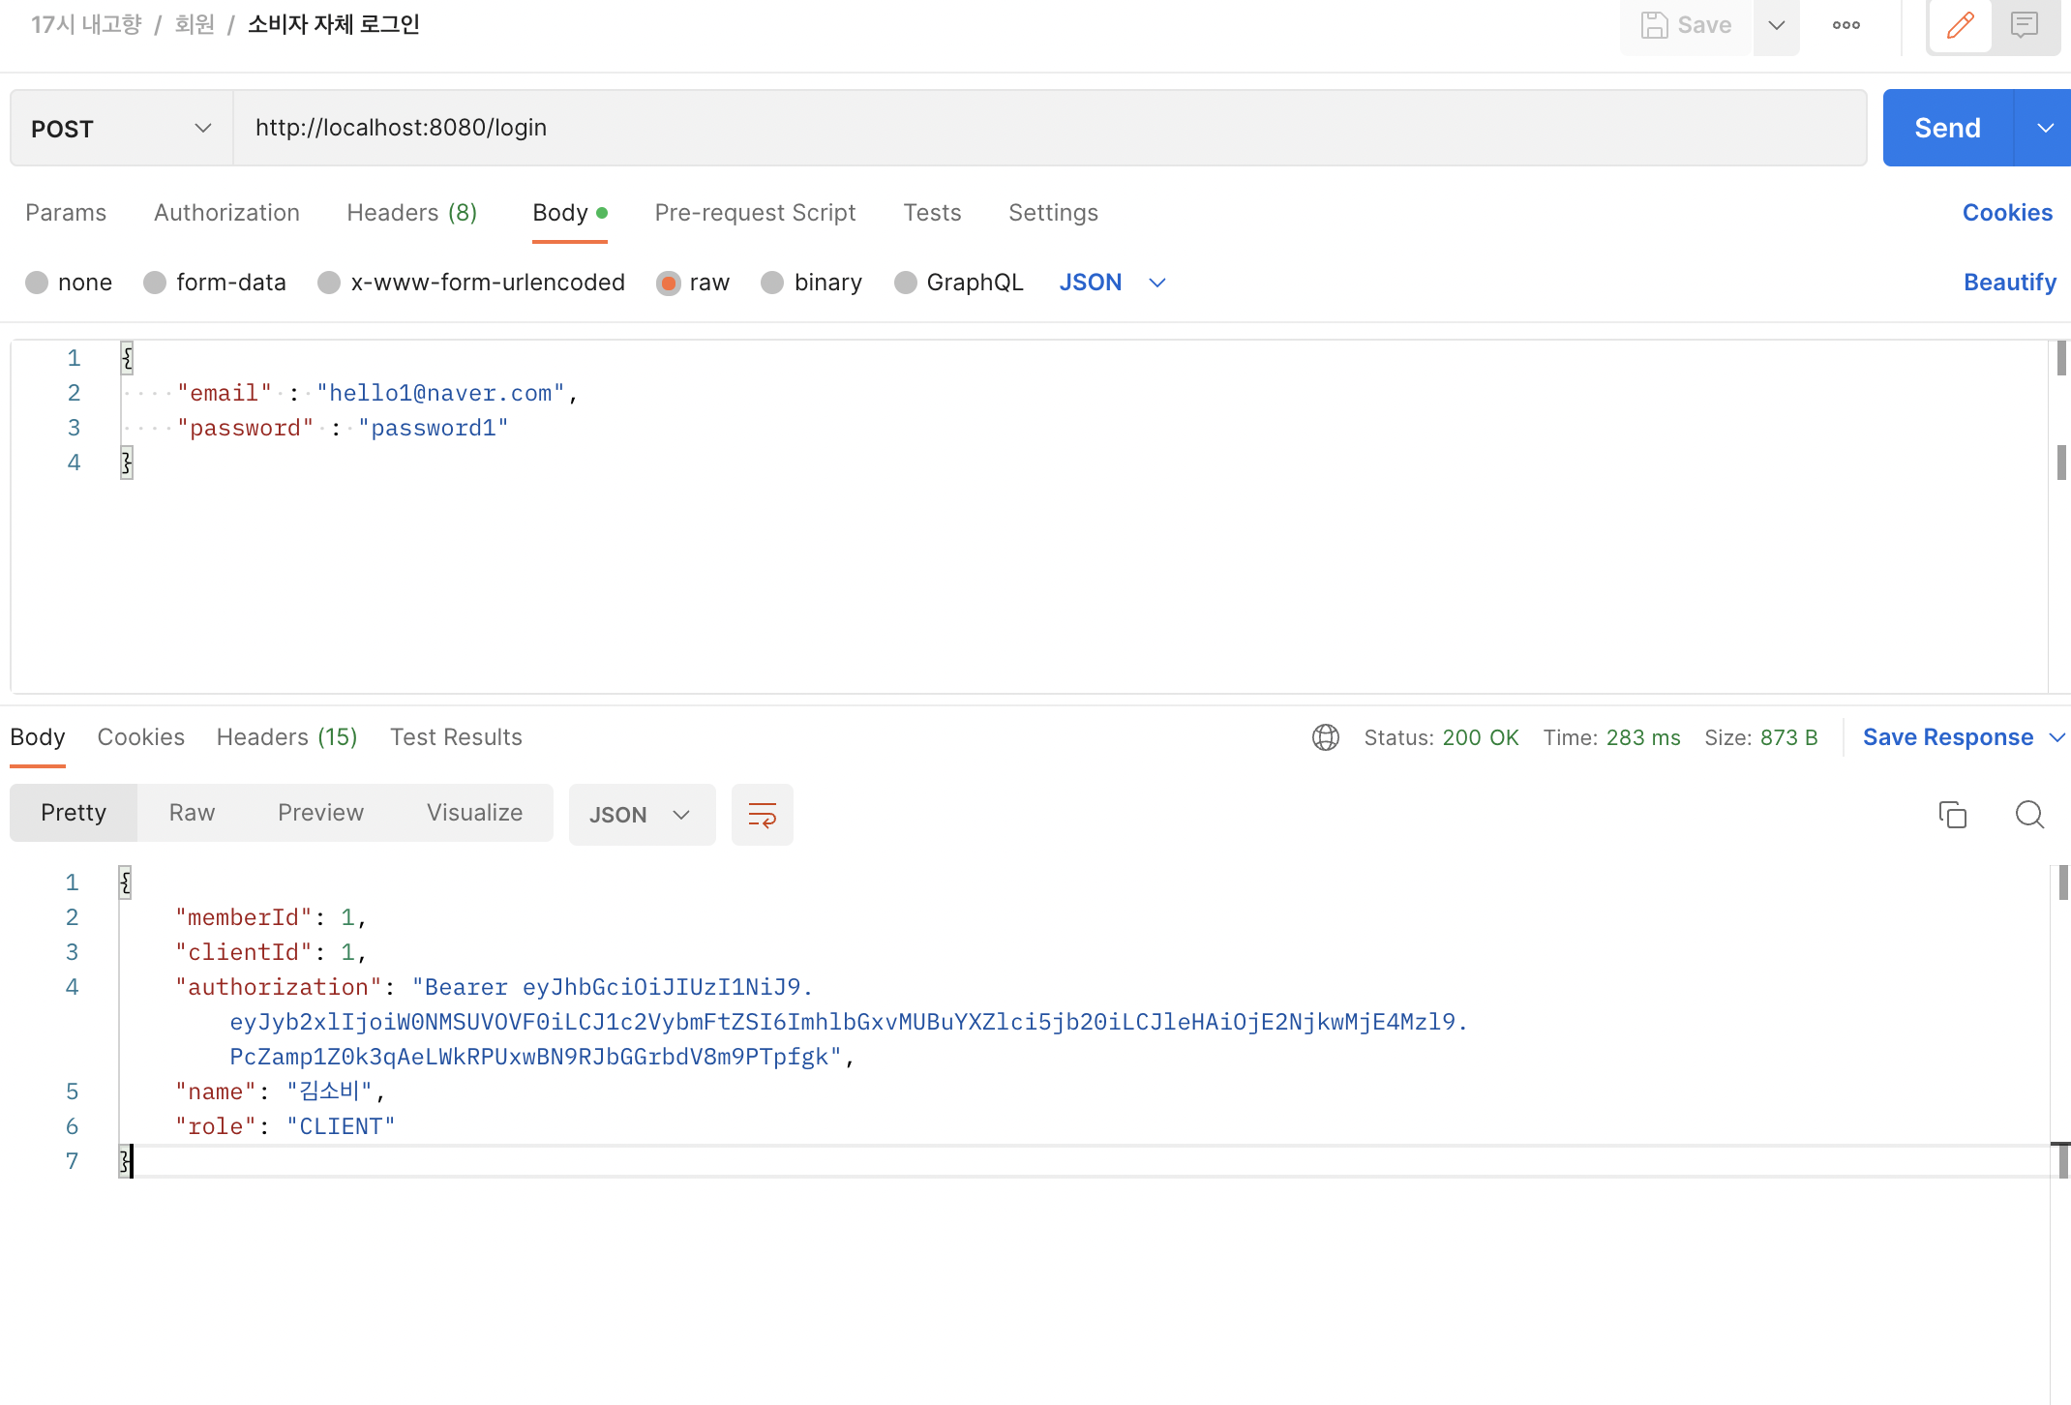Click the request name 소비자 자체 로그인

(x=334, y=24)
